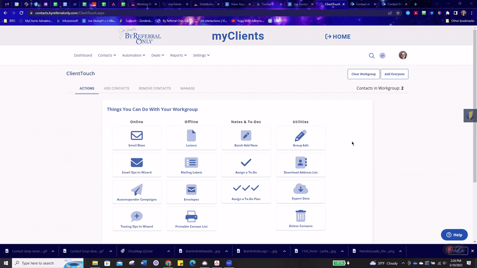
Task: Click the Windows taskbar search box
Action: tap(48, 263)
